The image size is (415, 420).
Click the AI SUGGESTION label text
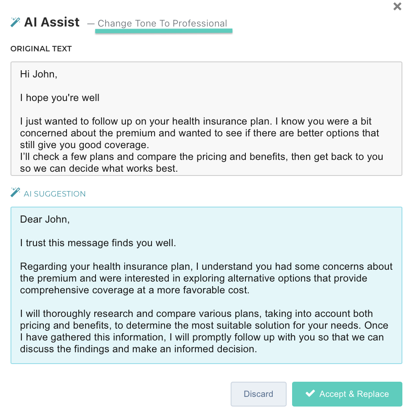55,194
